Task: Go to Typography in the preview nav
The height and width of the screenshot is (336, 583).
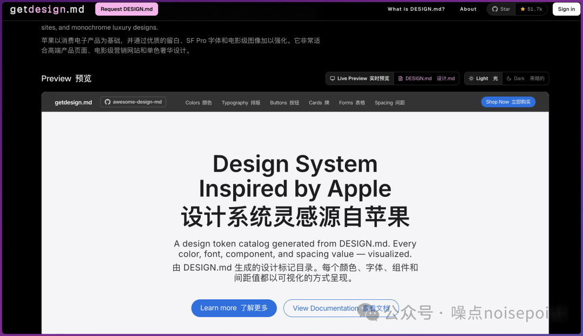Action: coord(241,102)
